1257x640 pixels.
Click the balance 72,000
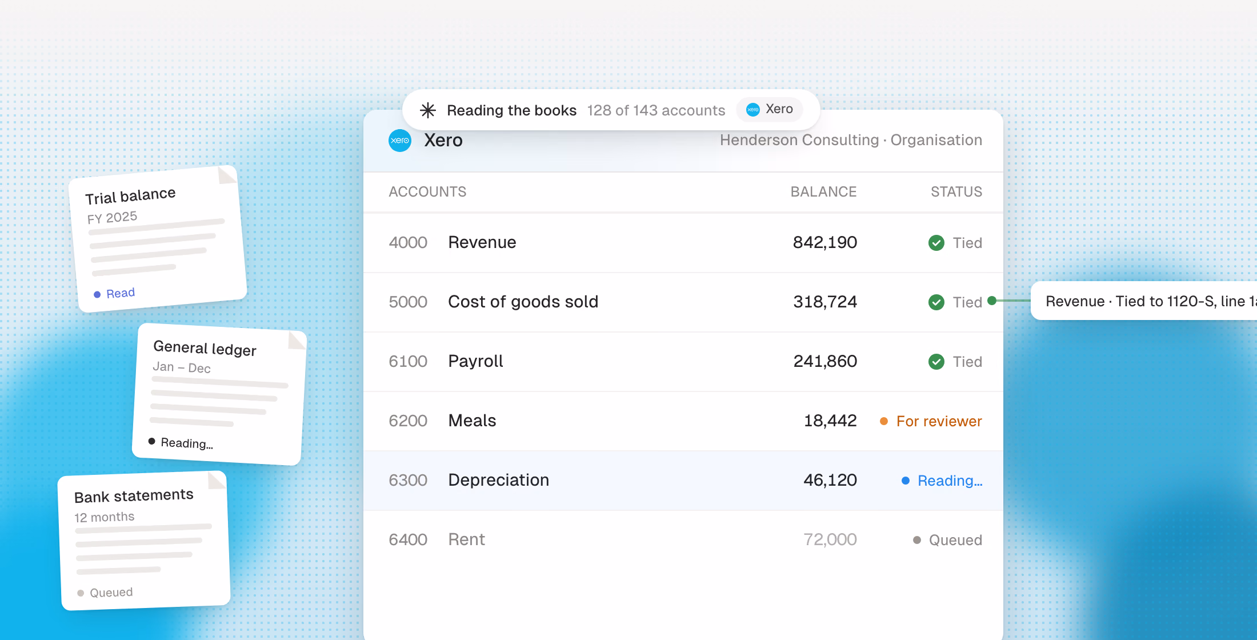[x=830, y=539]
